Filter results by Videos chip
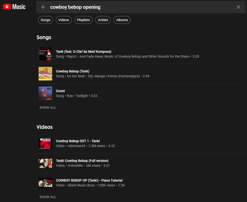 pyautogui.click(x=64, y=20)
